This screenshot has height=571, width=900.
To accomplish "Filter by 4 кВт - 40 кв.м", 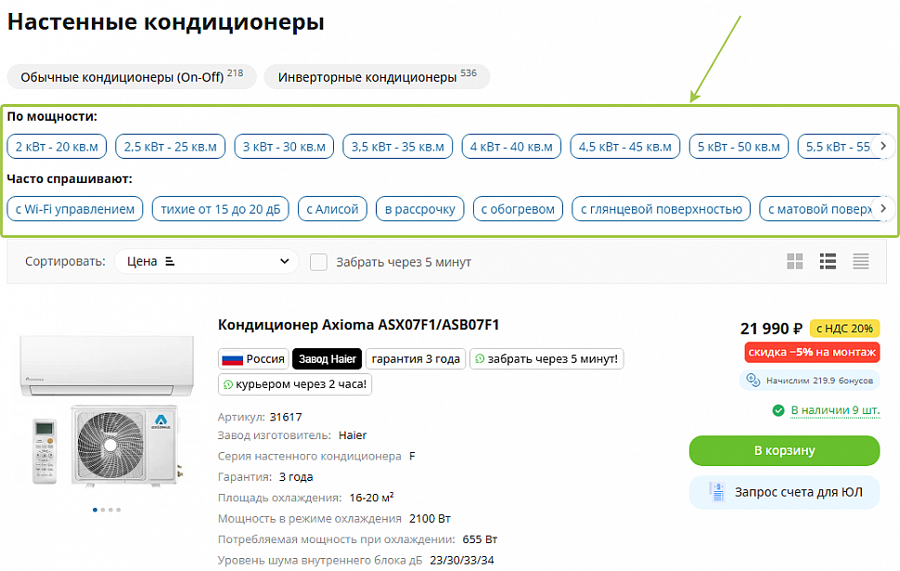I will coord(511,147).
